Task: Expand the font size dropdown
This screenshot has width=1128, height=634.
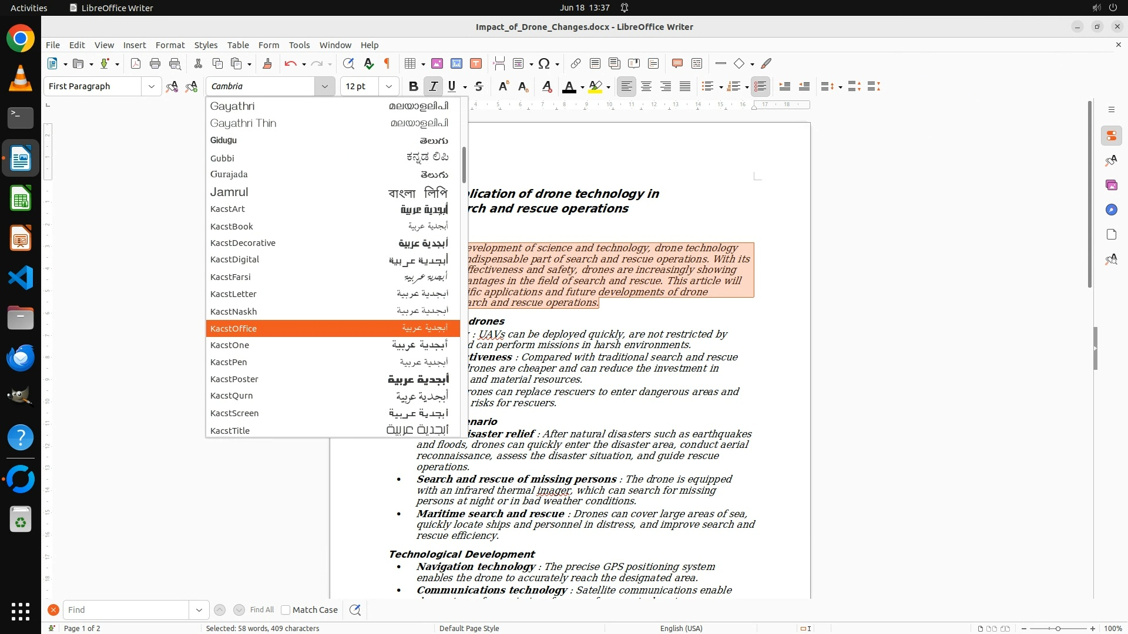Action: pyautogui.click(x=388, y=87)
